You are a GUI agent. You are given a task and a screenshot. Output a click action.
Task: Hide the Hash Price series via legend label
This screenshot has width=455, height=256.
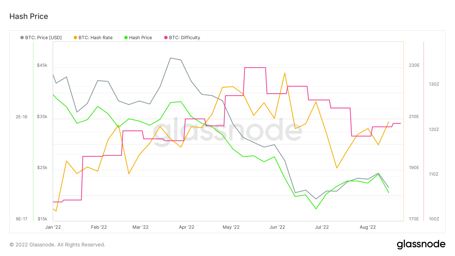[x=141, y=38]
